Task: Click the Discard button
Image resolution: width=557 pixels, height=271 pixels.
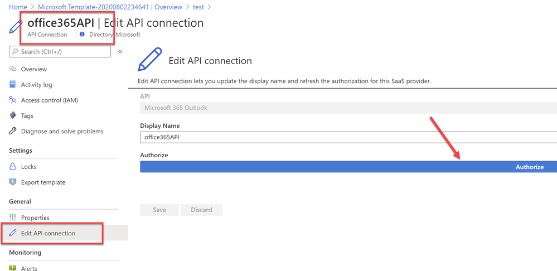Action: (x=201, y=210)
